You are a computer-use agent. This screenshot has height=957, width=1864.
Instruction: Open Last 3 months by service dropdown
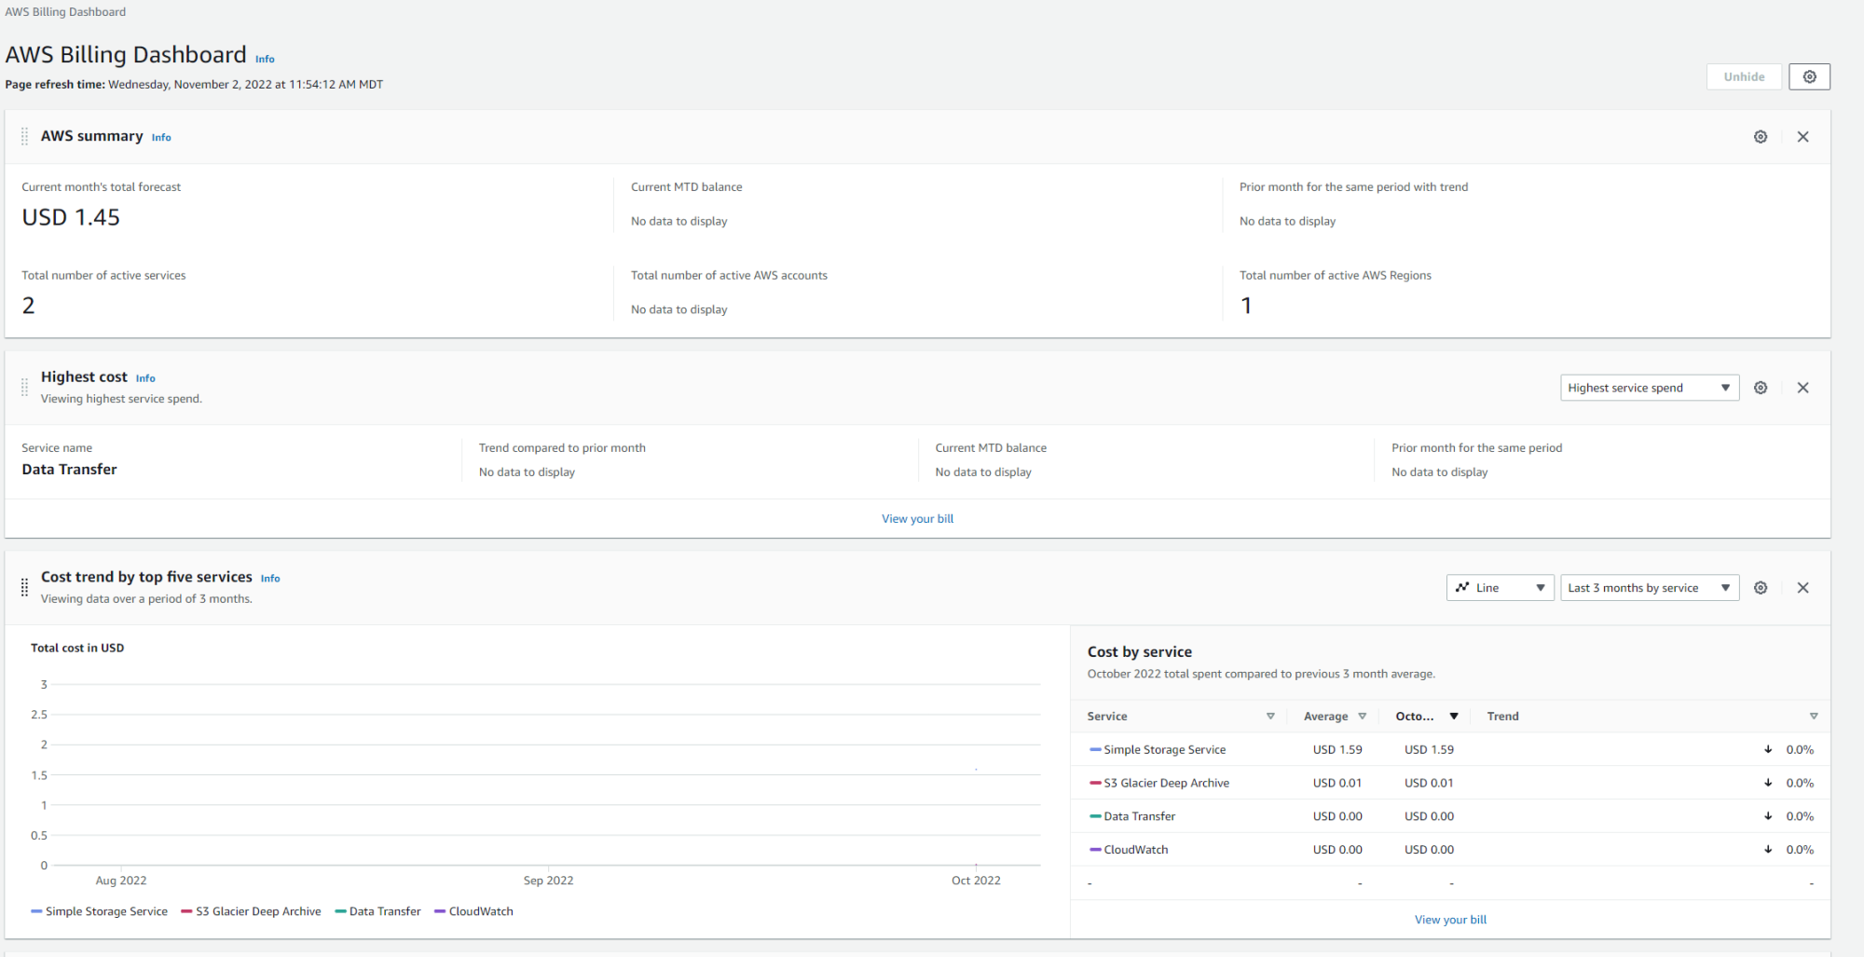1649,588
